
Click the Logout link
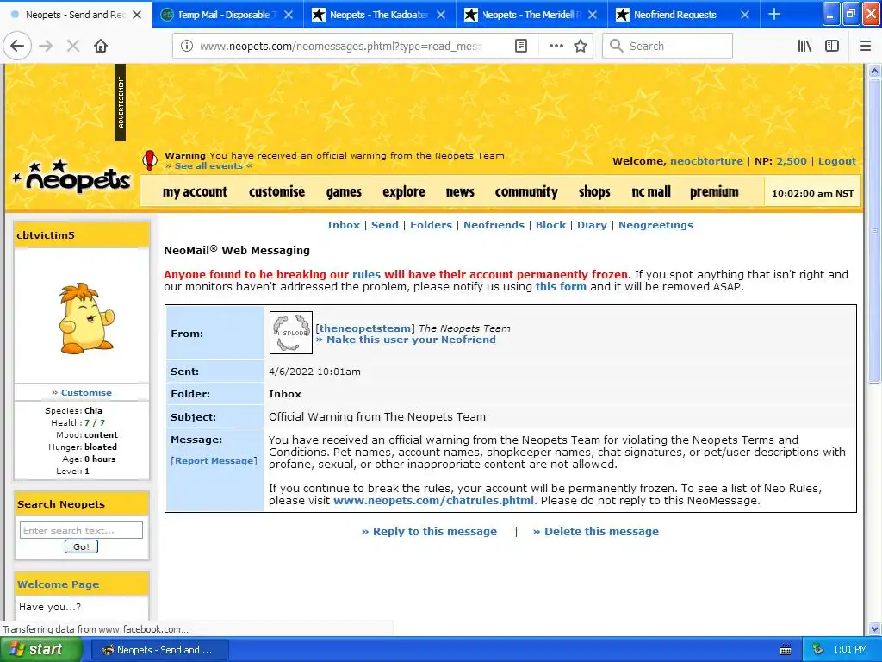[837, 161]
